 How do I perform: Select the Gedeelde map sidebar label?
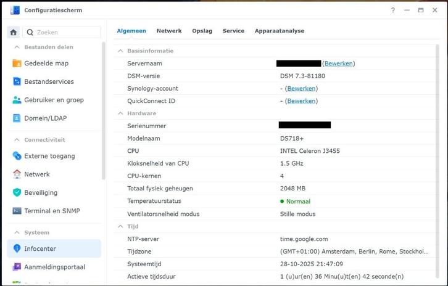point(46,63)
